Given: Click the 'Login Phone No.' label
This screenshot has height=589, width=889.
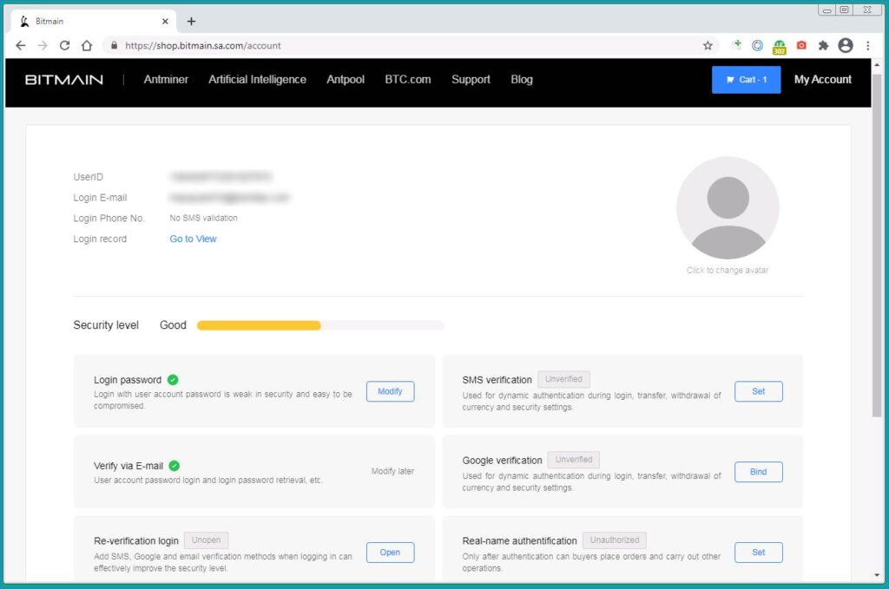Looking at the screenshot, I should click(109, 218).
